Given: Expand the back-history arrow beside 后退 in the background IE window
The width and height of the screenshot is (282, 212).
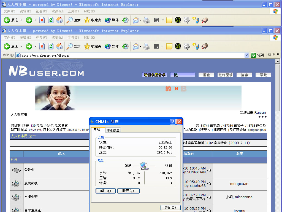Looking at the screenshot, I should (21, 20).
